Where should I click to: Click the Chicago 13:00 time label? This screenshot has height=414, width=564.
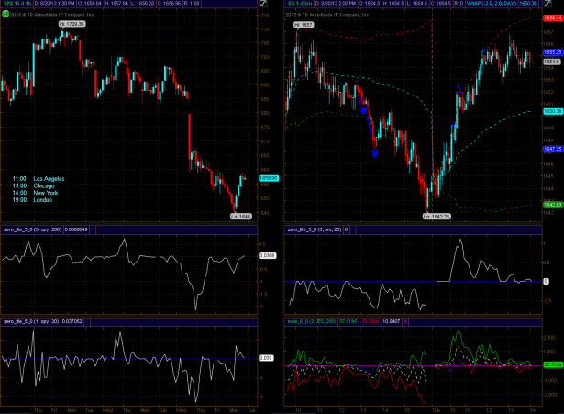(33, 185)
